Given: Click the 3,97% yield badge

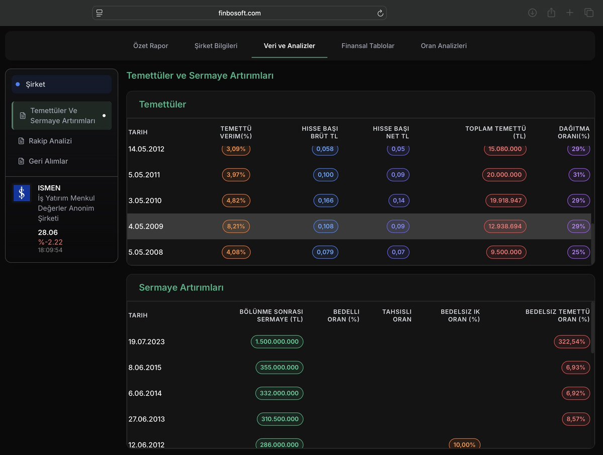Looking at the screenshot, I should [236, 174].
